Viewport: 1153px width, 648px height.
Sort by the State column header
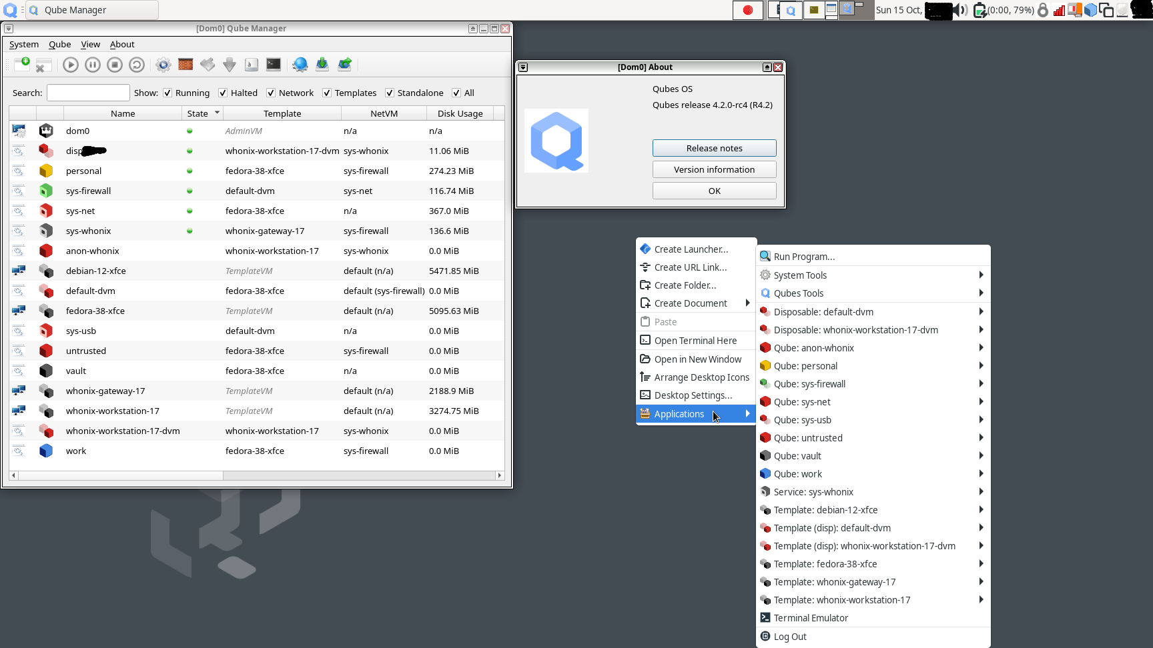coord(202,113)
